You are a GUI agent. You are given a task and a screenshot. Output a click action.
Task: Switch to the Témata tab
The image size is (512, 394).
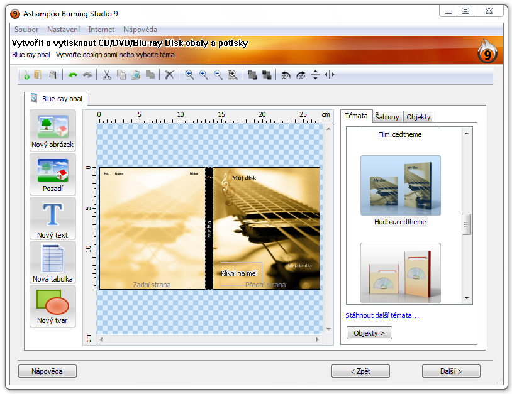coord(356,116)
